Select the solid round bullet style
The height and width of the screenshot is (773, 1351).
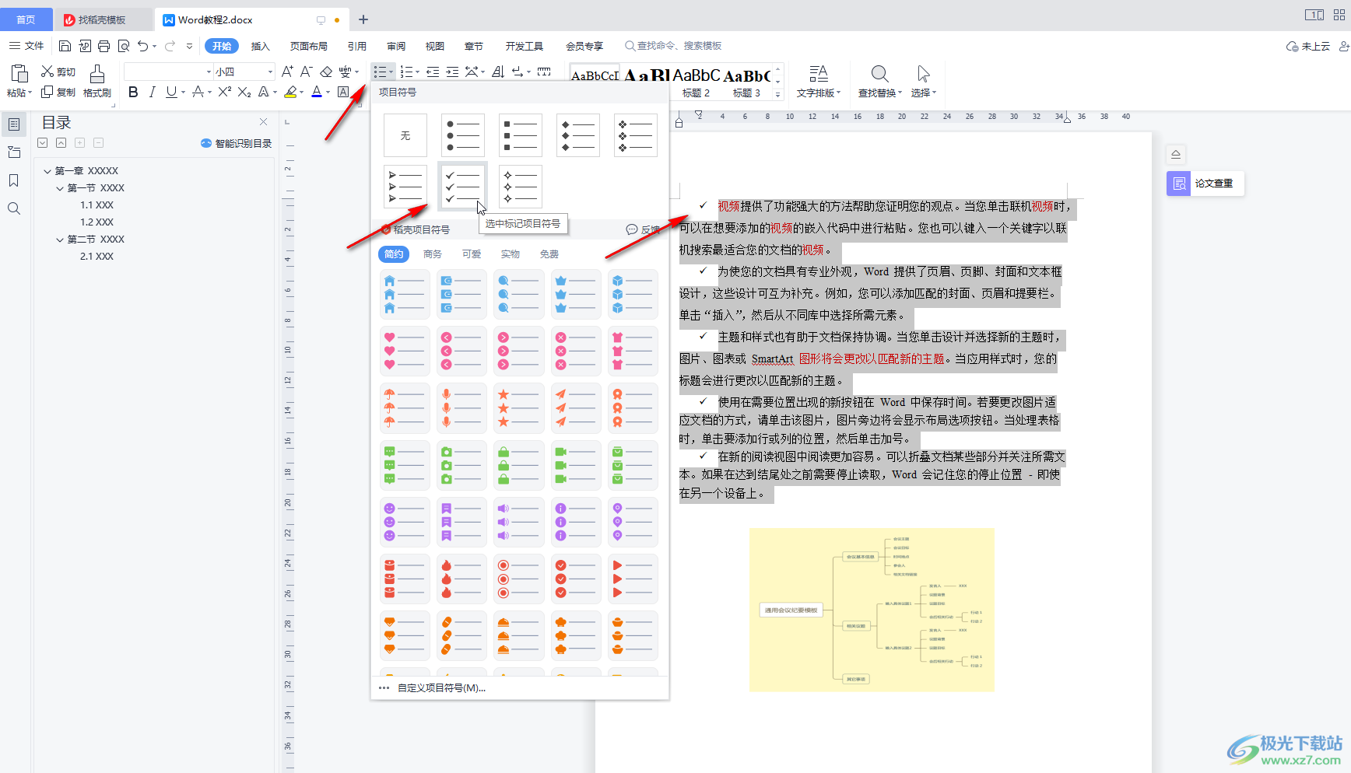[x=463, y=135]
